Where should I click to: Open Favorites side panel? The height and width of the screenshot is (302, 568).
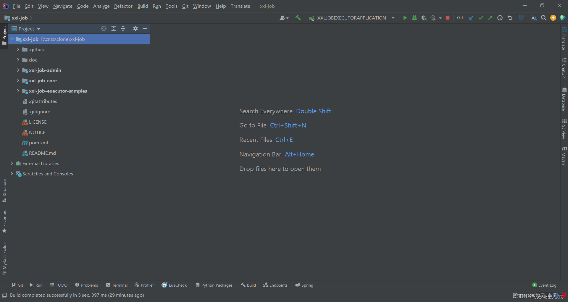(x=4, y=222)
